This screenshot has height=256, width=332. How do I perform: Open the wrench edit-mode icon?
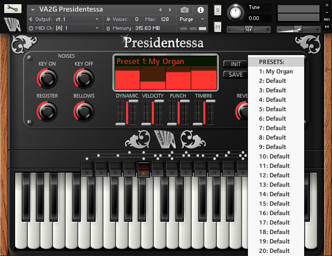pyautogui.click(x=13, y=9)
